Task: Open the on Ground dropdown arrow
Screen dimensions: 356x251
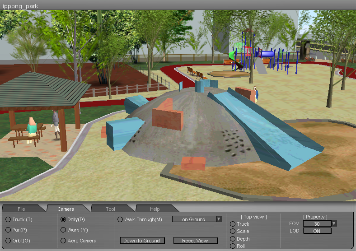Action: [x=219, y=219]
